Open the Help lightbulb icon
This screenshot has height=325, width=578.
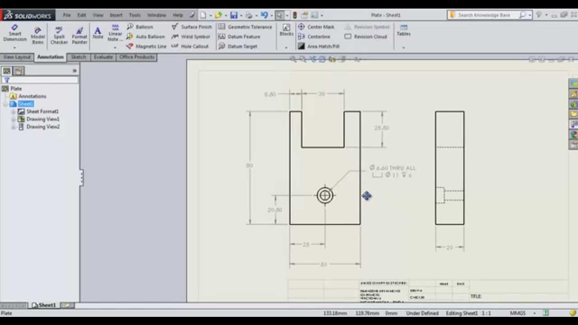539,15
